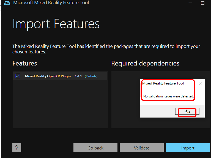Minimize the Feature Tool window
This screenshot has height=158, width=211.
[x=190, y=3]
